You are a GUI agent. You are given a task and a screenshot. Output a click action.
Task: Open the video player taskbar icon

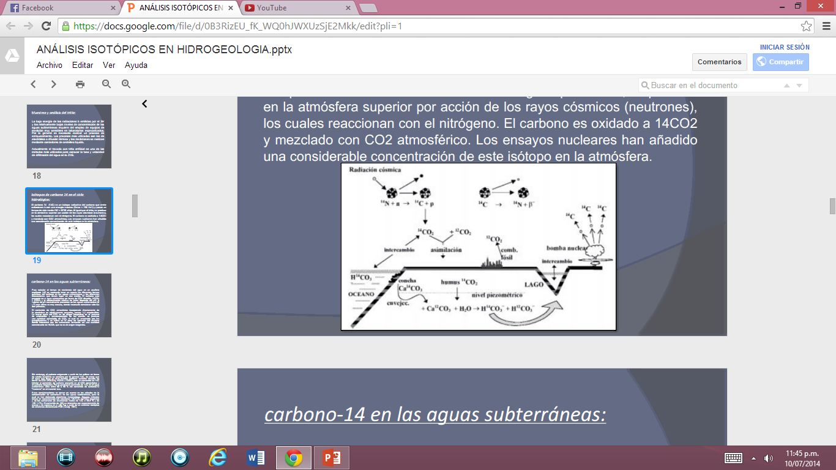(66, 458)
